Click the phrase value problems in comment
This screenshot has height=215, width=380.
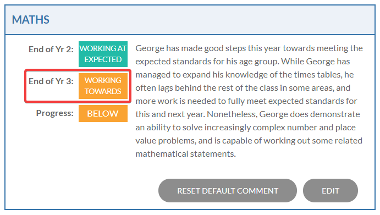[166, 141]
